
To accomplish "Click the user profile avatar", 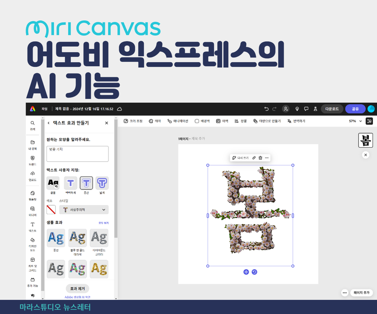I will tap(371, 109).
